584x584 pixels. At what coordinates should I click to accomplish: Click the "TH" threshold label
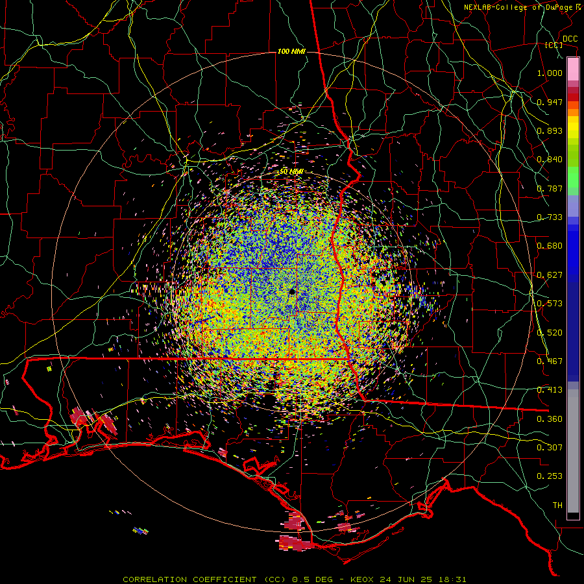coord(557,505)
